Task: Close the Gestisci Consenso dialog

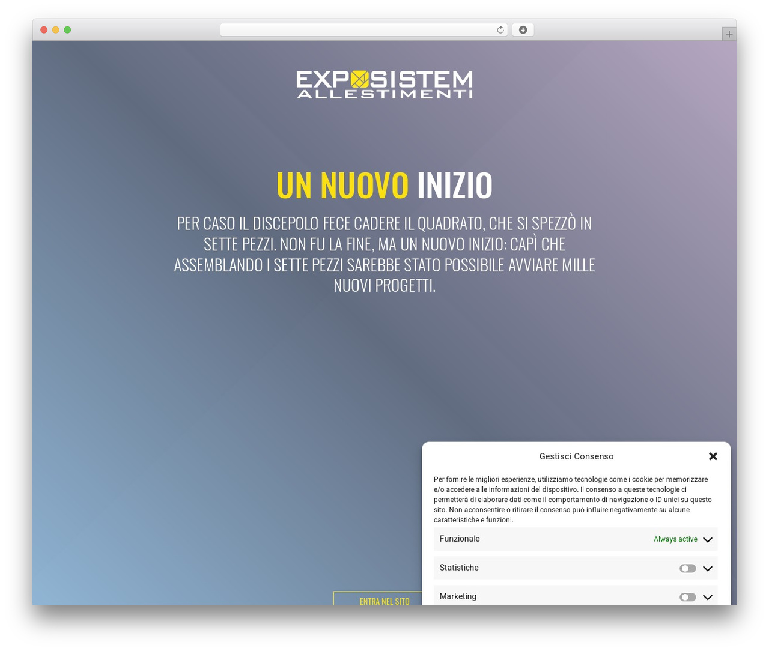Action: pyautogui.click(x=713, y=456)
